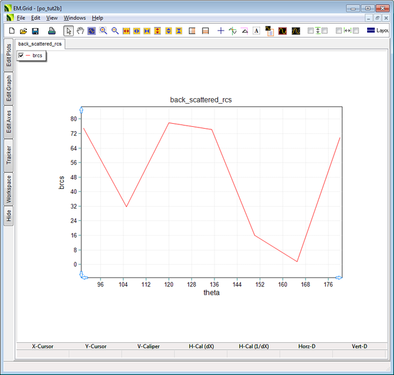Click the Save disk icon
The height and width of the screenshot is (375, 394).
[35, 31]
